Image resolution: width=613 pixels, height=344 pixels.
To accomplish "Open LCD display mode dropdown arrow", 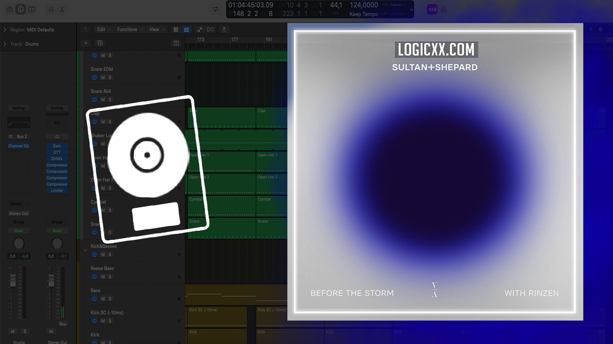I will [411, 9].
